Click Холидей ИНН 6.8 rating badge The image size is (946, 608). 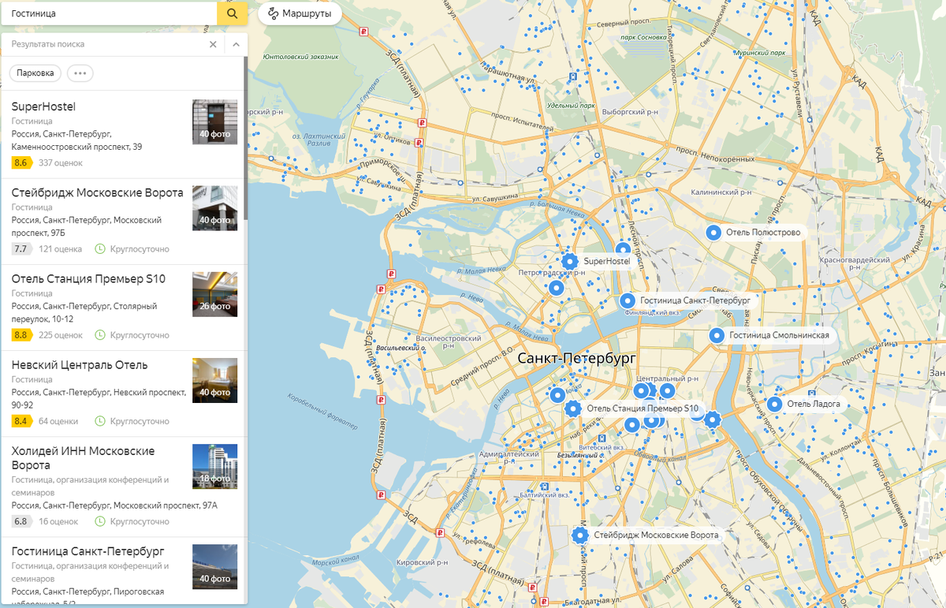[x=20, y=521]
